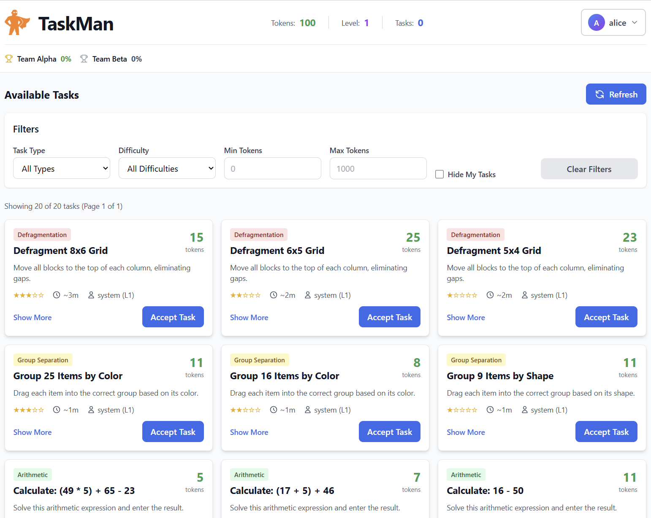Click the star rating on Defragment 5x4 Grid
The height and width of the screenshot is (518, 651).
pos(462,295)
